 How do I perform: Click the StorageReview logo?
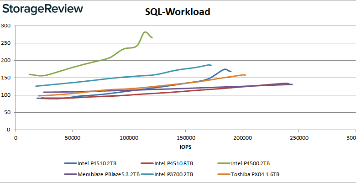point(42,9)
